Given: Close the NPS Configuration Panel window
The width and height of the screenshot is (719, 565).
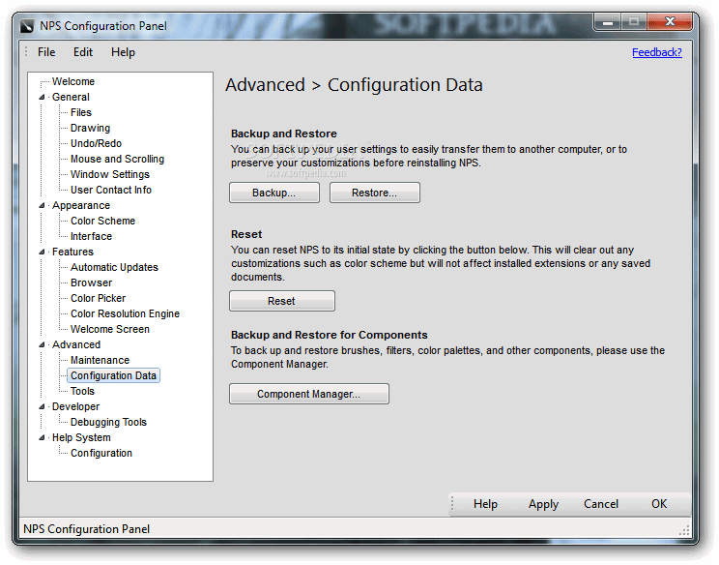Looking at the screenshot, I should coord(670,21).
